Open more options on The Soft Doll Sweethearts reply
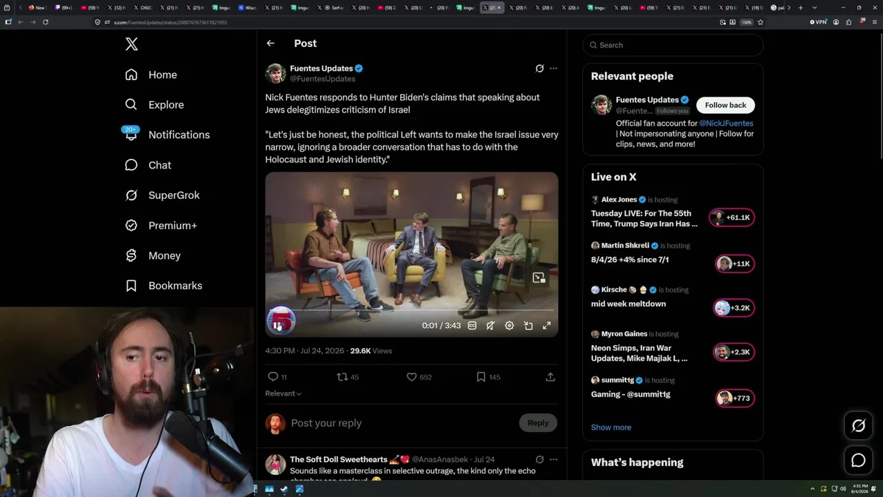This screenshot has height=497, width=883. click(x=553, y=459)
